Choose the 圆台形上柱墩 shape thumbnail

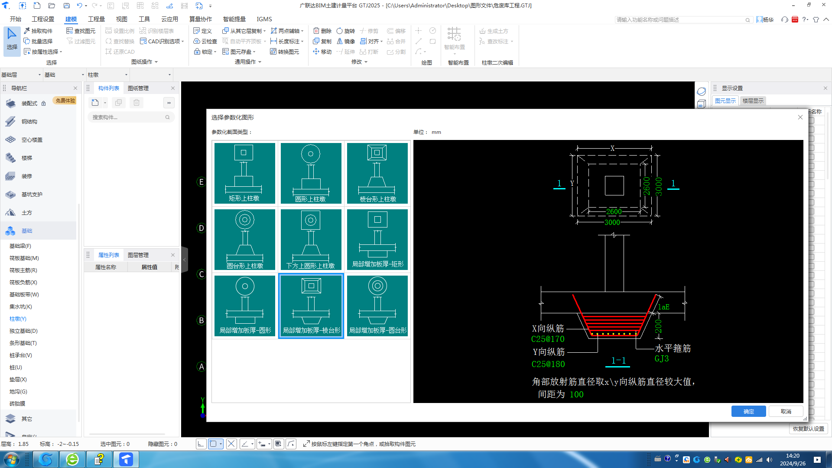244,240
